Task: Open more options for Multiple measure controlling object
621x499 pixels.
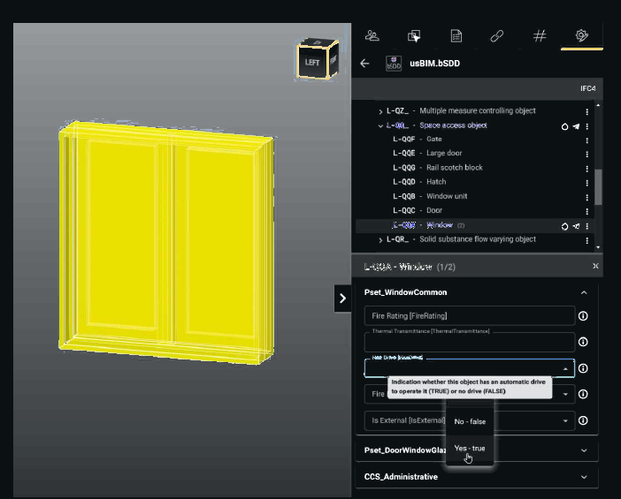Action: (x=586, y=112)
